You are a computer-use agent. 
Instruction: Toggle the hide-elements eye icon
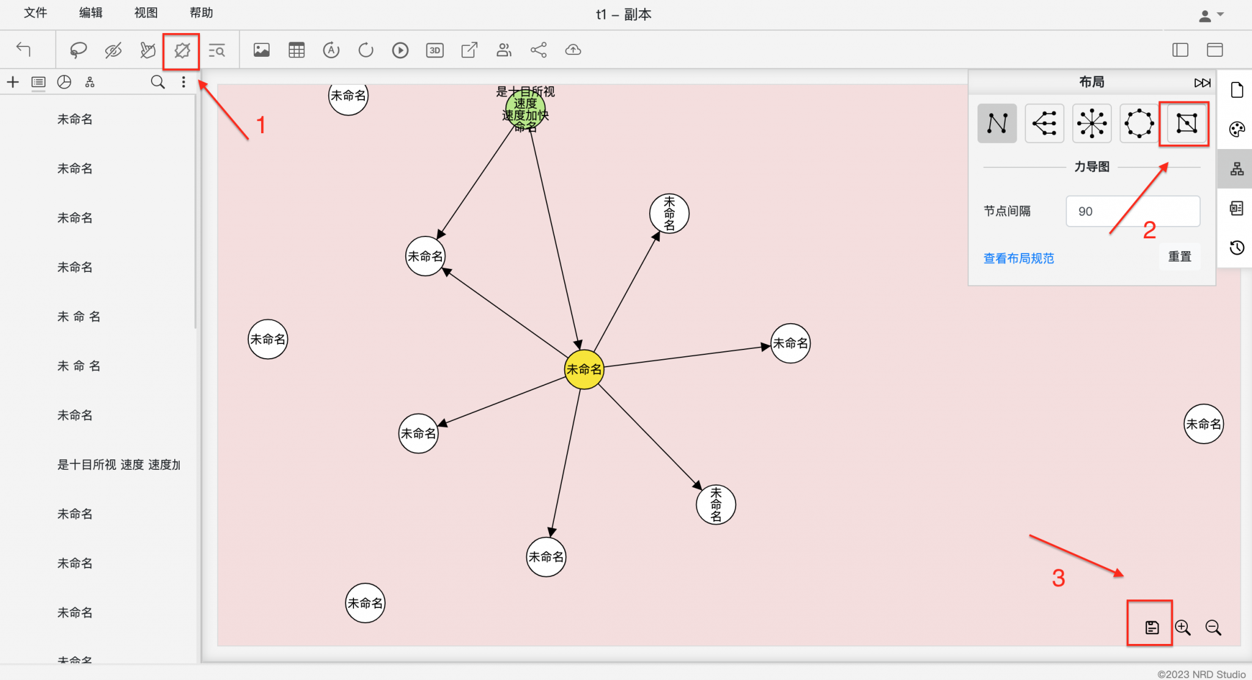[x=113, y=50]
